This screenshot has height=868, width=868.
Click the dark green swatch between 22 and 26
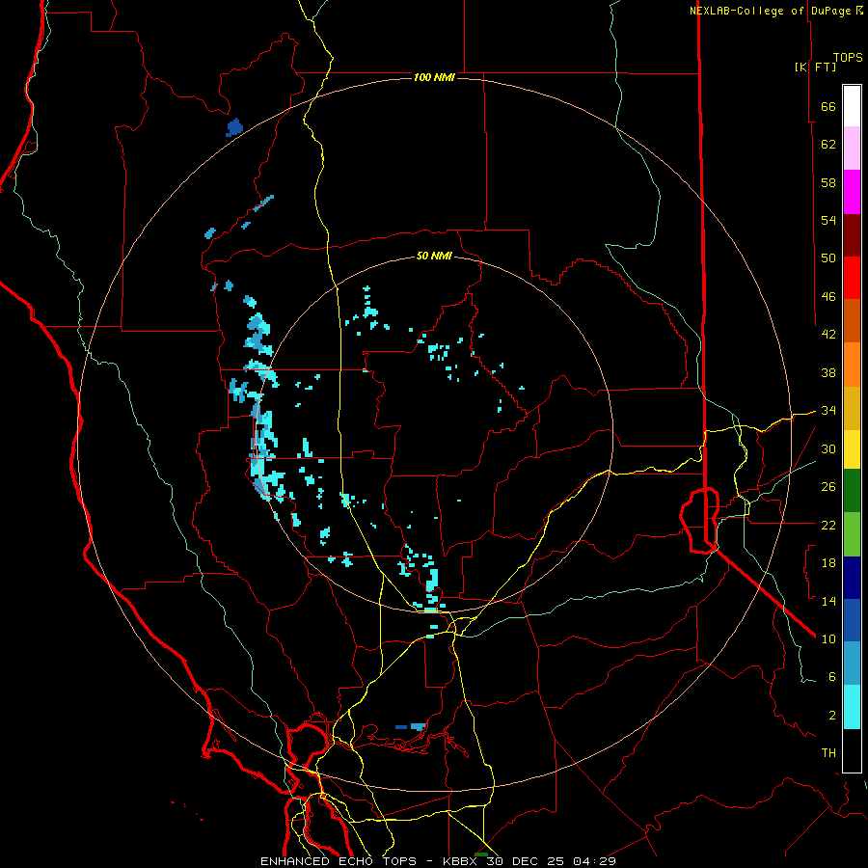coord(852,491)
